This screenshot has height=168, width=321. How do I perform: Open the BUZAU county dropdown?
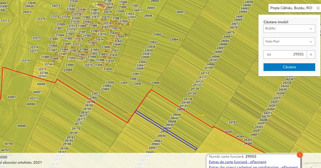[289, 29]
